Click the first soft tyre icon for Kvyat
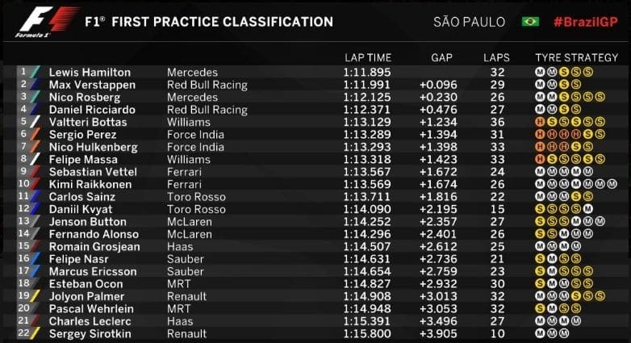The width and height of the screenshot is (631, 343). [538, 209]
